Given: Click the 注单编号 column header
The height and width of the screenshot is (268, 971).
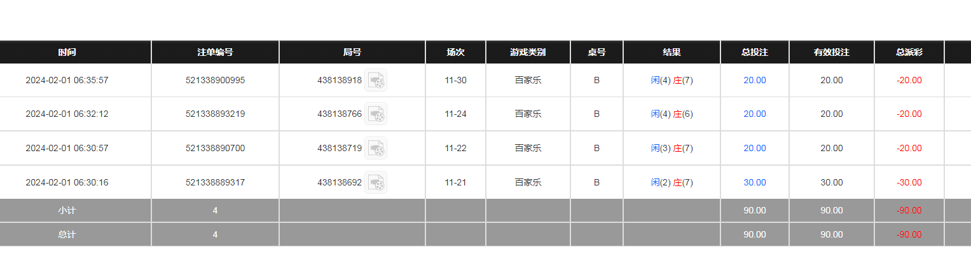Looking at the screenshot, I should click(x=215, y=52).
